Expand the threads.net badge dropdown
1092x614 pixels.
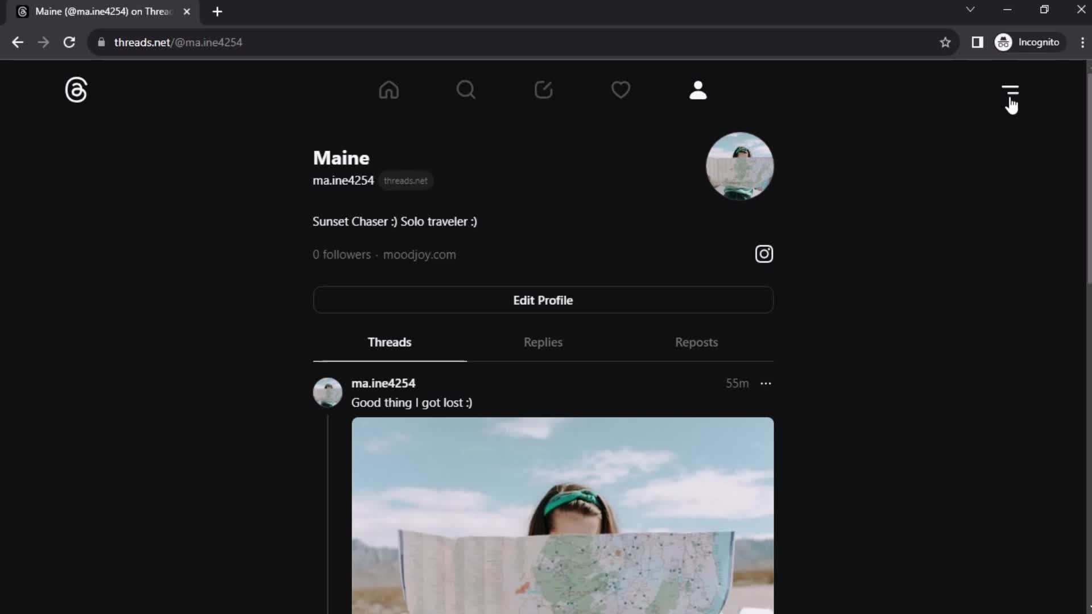[405, 180]
